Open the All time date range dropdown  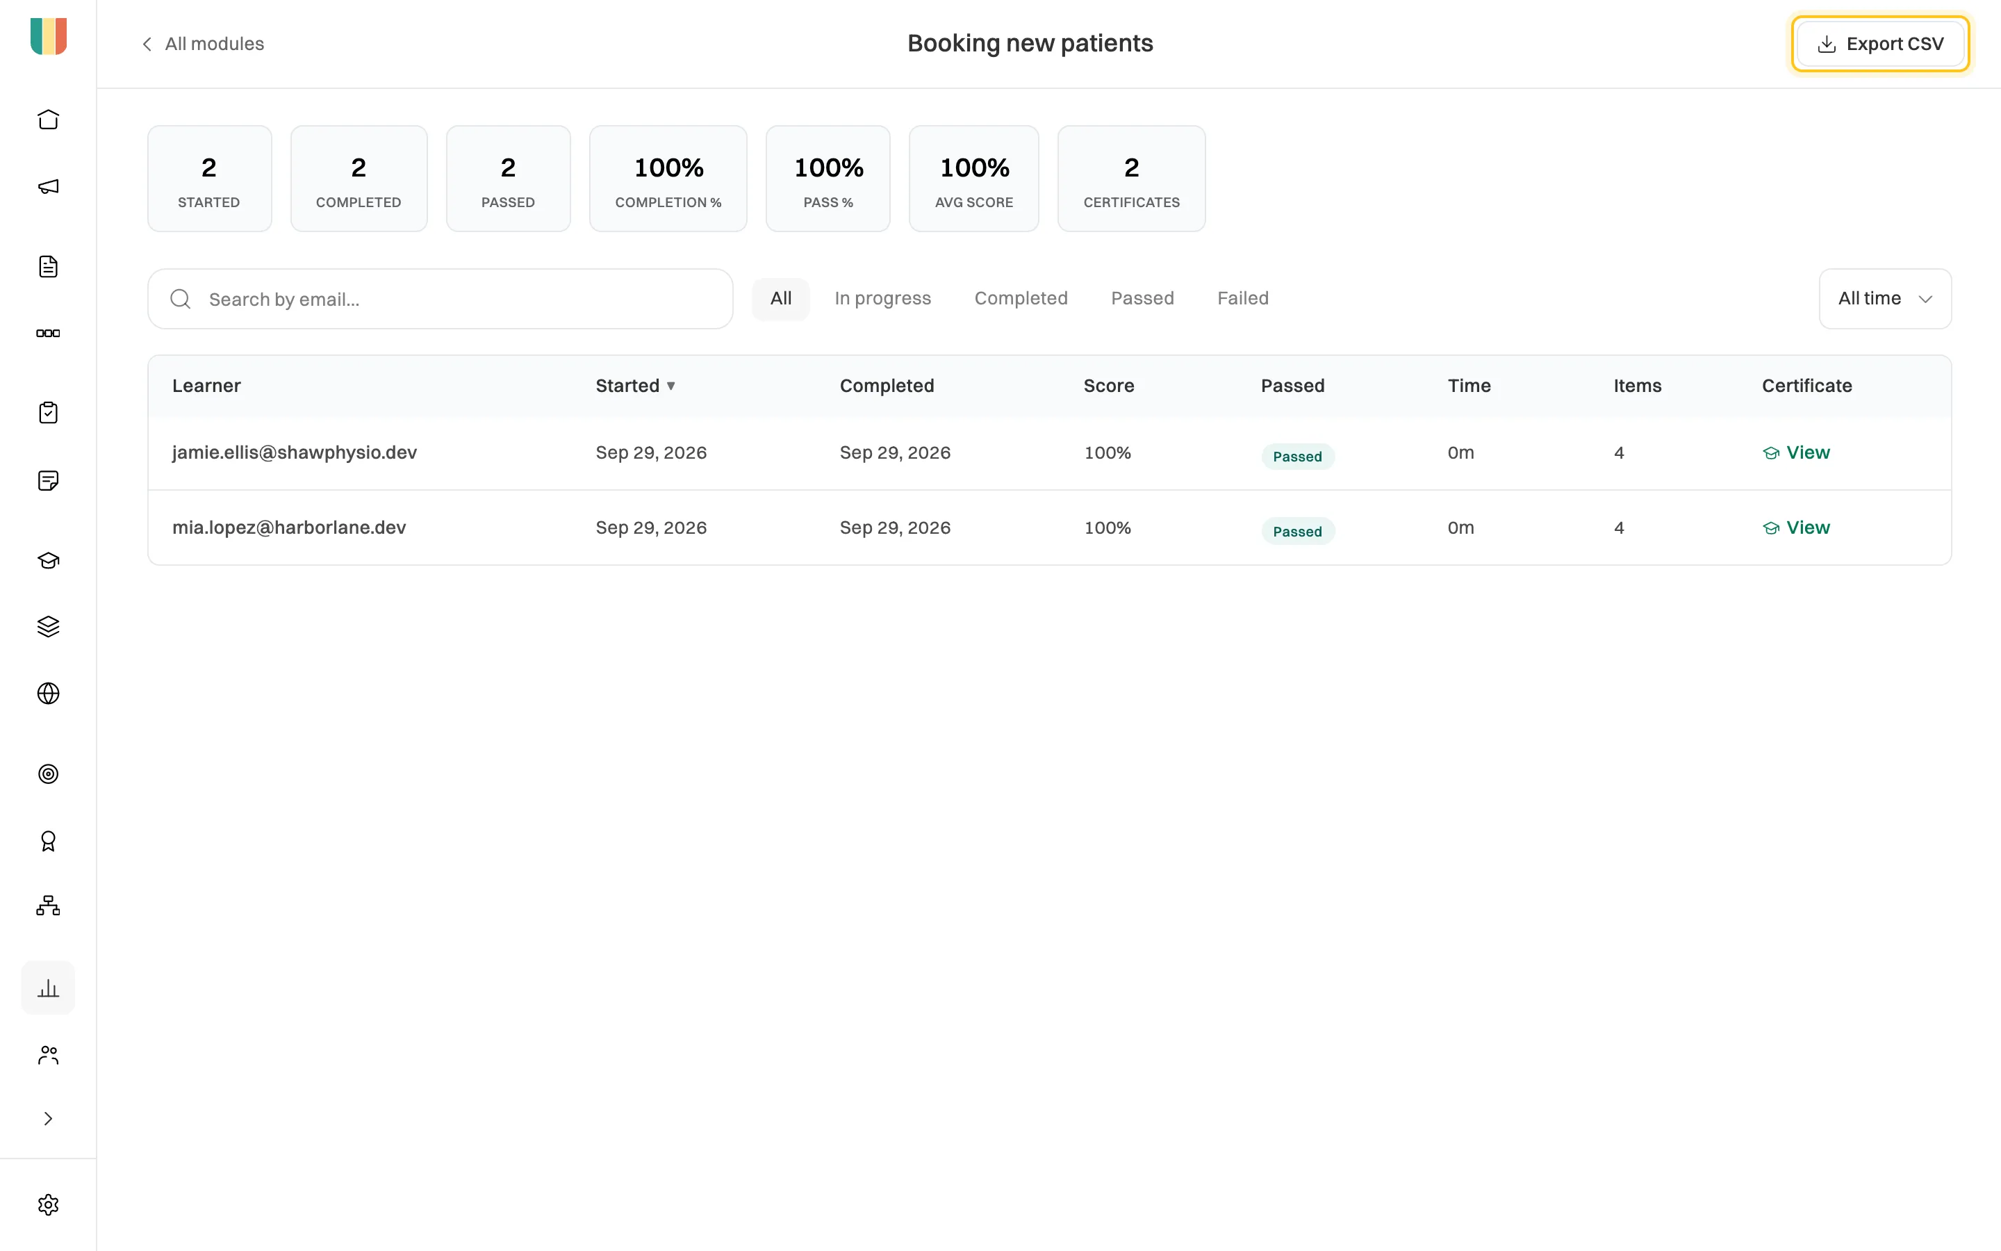pos(1885,299)
